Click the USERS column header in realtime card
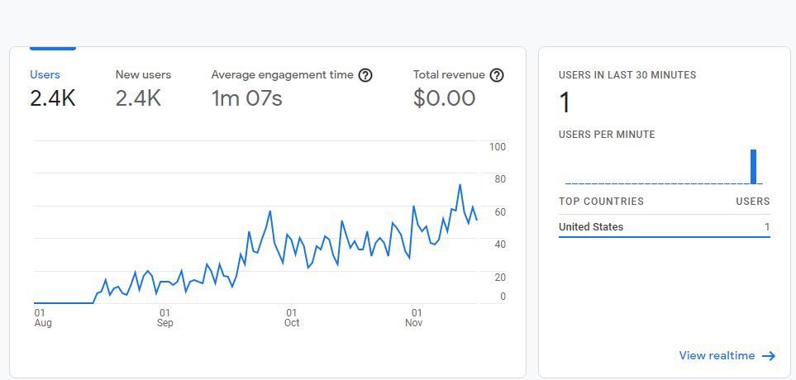The height and width of the screenshot is (380, 796). point(752,202)
